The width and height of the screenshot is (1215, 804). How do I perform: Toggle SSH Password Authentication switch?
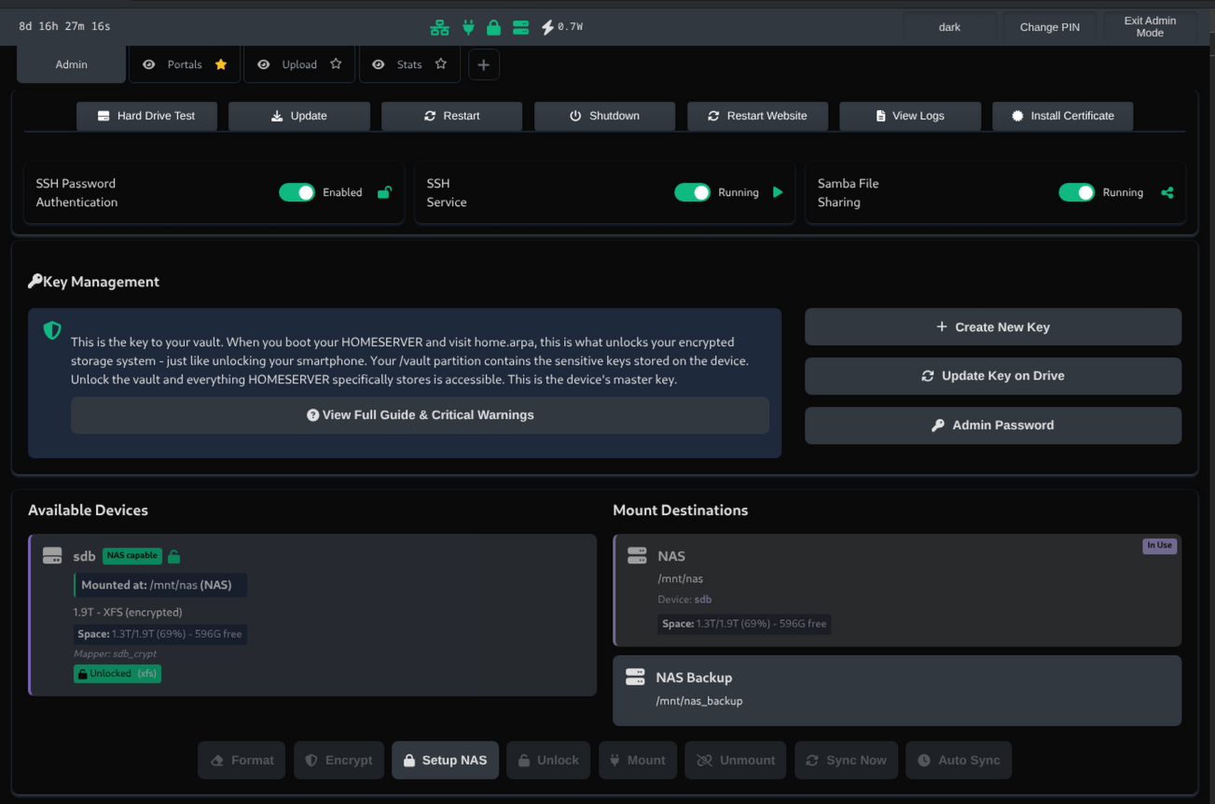(x=297, y=192)
